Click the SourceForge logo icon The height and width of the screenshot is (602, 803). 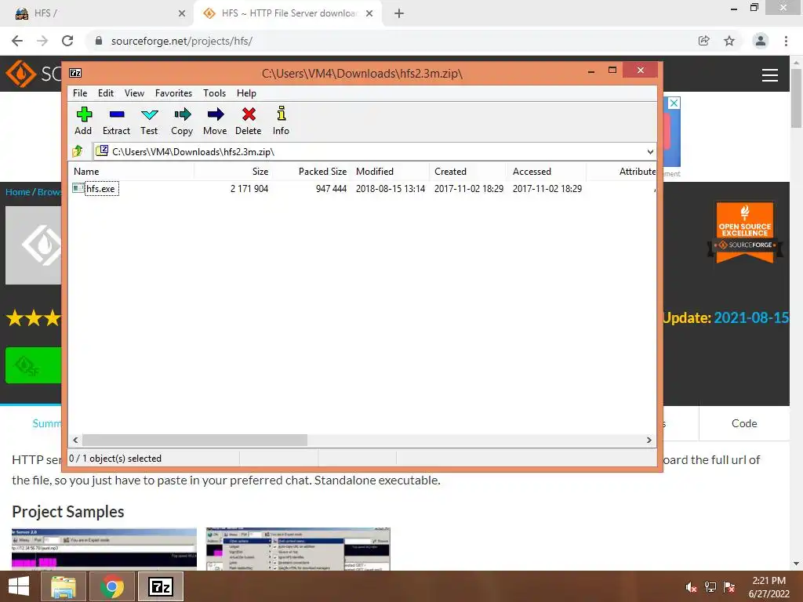21,74
